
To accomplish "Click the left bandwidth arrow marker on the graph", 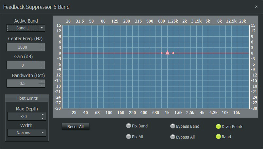I will 162,53.
